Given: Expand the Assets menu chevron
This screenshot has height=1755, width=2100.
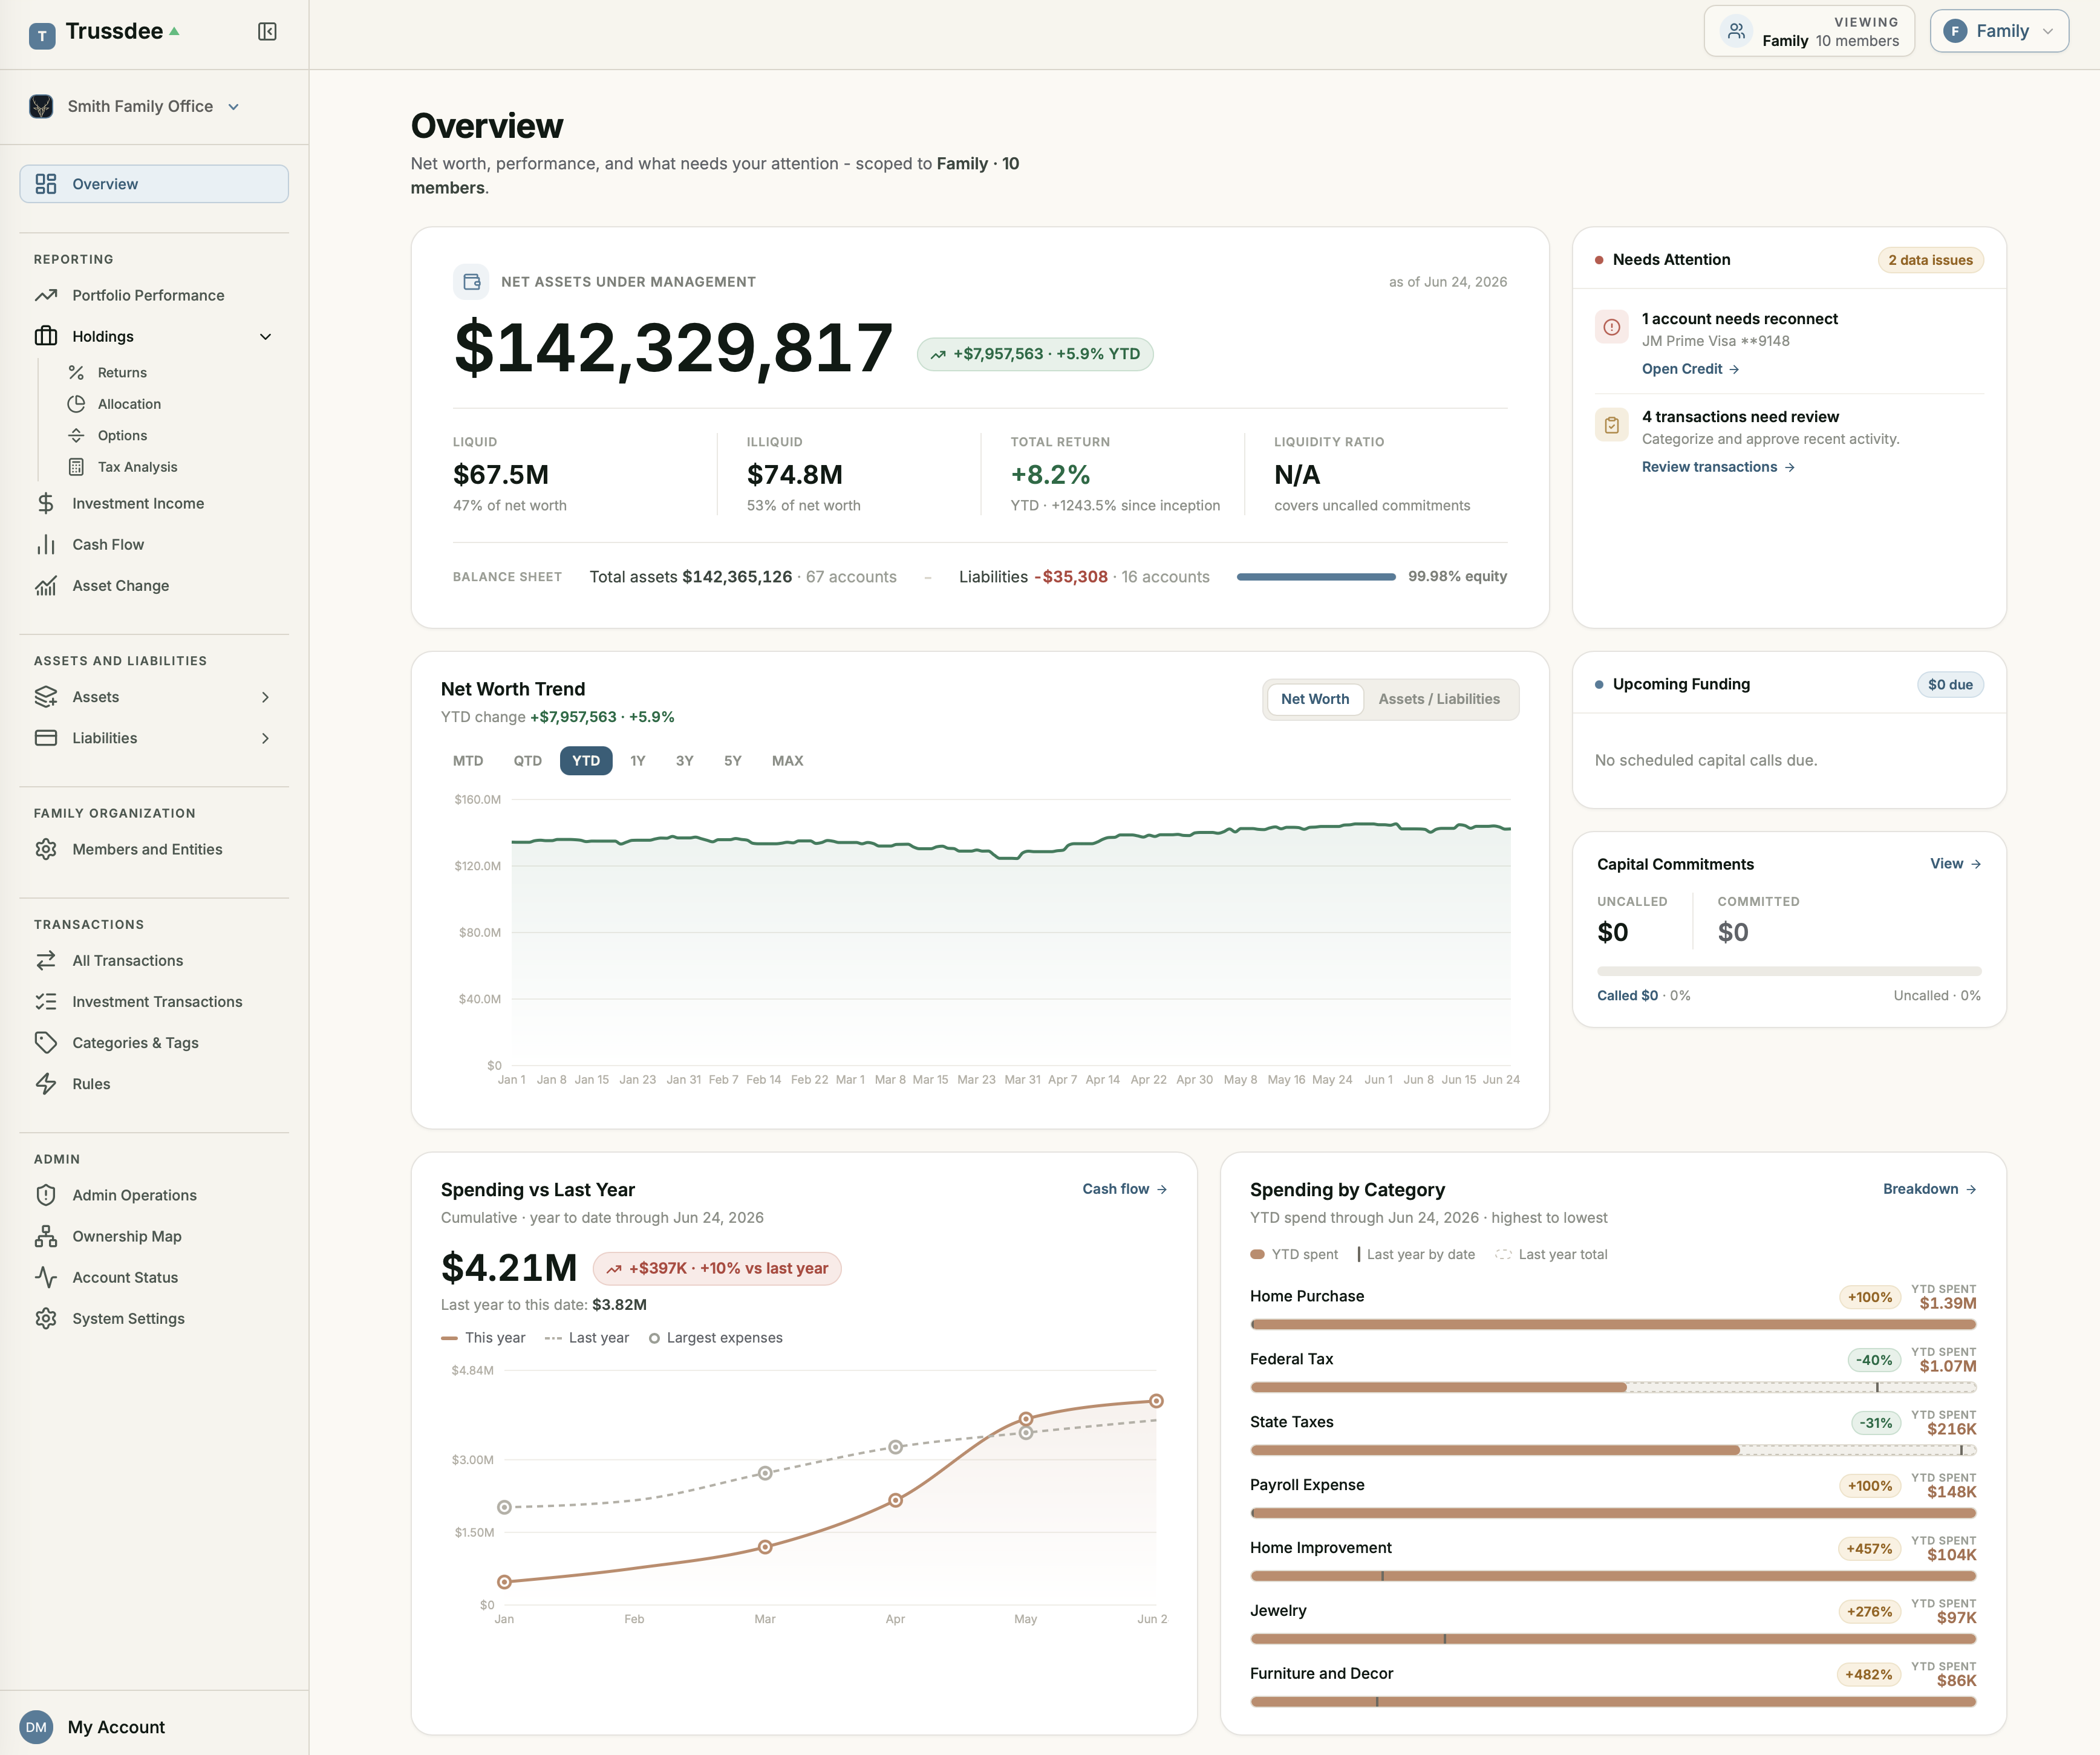Looking at the screenshot, I should pyautogui.click(x=265, y=697).
